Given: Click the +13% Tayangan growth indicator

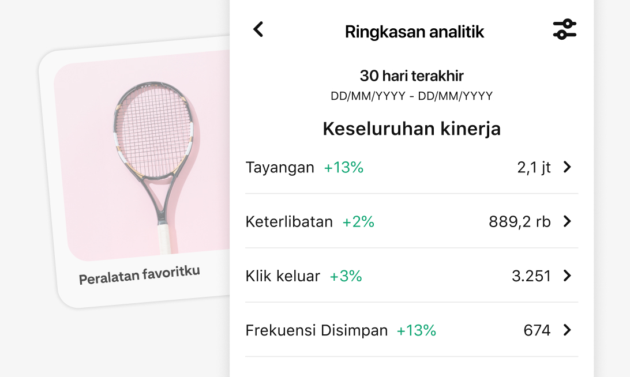Looking at the screenshot, I should click(x=343, y=167).
